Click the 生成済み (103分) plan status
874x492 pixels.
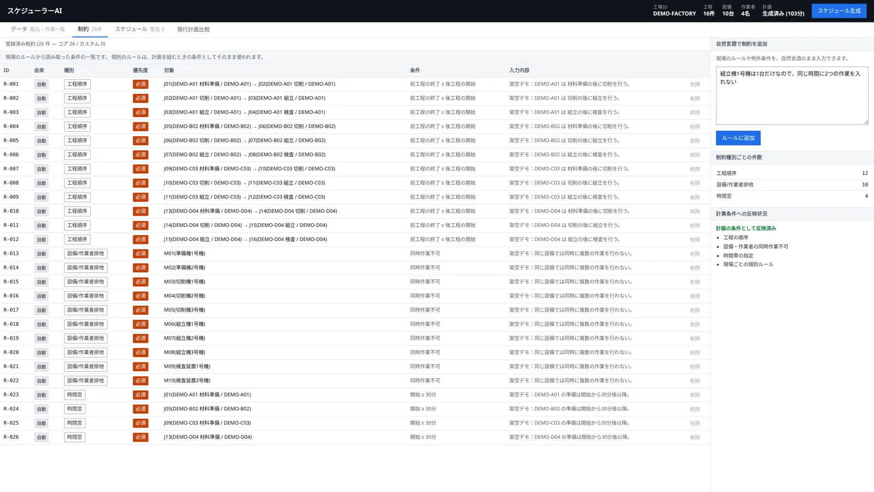tap(783, 14)
